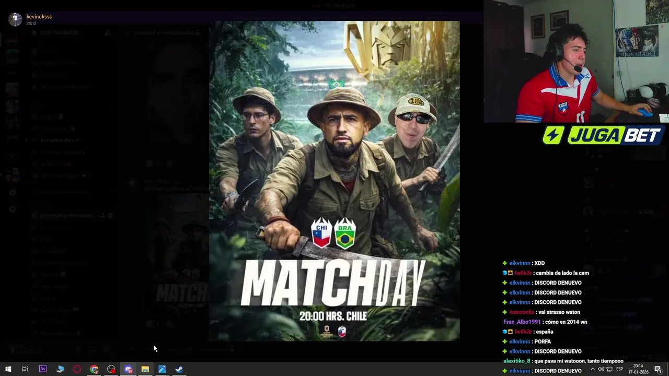This screenshot has height=376, width=669.
Task: Launch Adobe After Effects from taskbar
Action: pyautogui.click(x=43, y=369)
